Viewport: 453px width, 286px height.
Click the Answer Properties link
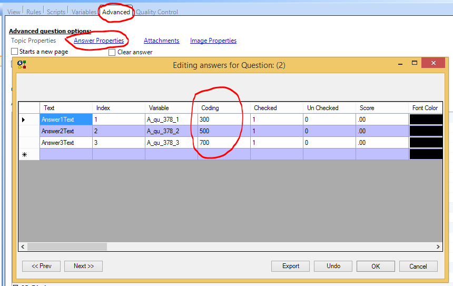click(99, 41)
